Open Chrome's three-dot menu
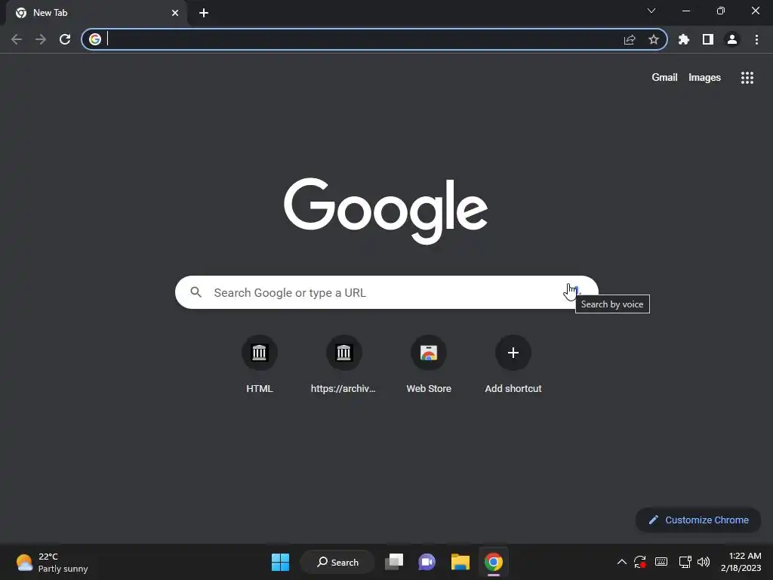This screenshot has width=773, height=580. pyautogui.click(x=756, y=39)
